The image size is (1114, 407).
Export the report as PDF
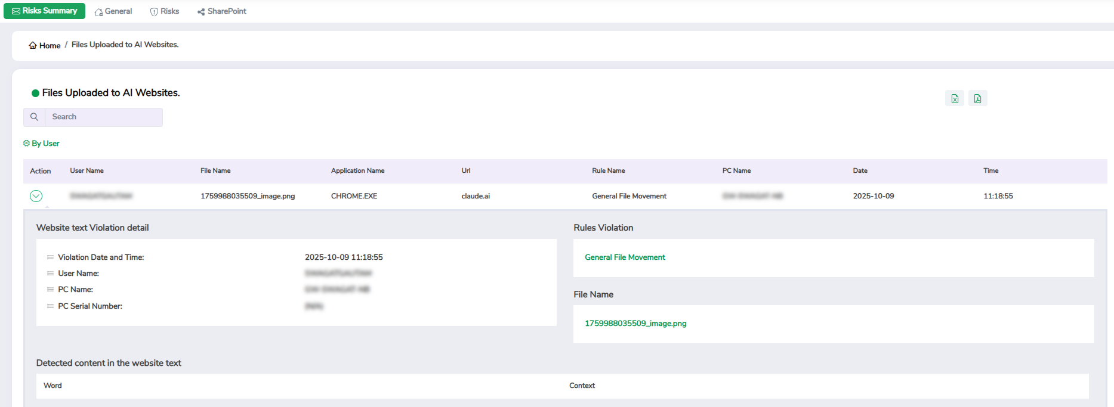click(977, 99)
